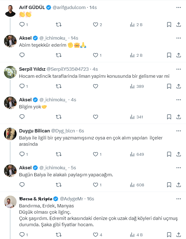Reply to Arif GÜDÜL's tweet

pos(22,25)
